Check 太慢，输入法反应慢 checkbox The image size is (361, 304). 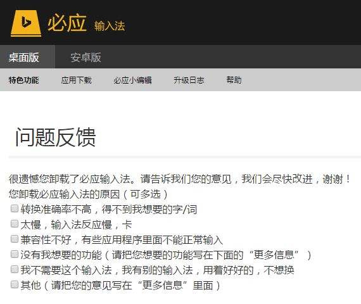(15, 224)
